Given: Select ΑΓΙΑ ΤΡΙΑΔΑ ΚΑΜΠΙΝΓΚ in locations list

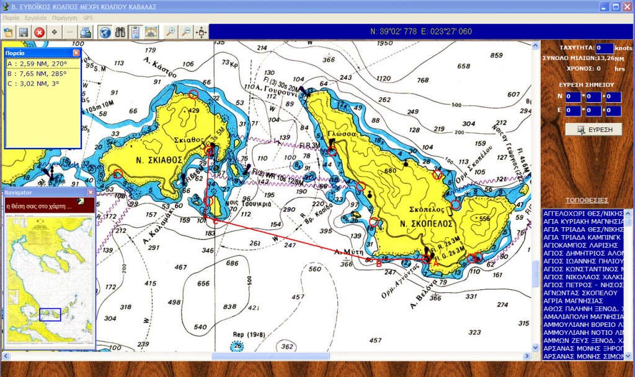Looking at the screenshot, I should pos(583,237).
